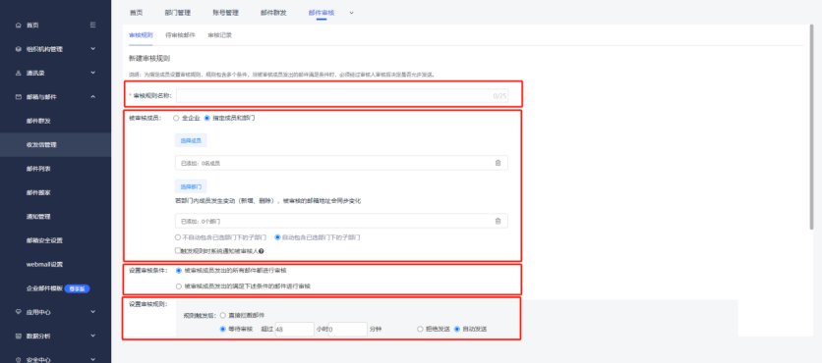Expand the 通讯录 sidebar menu chevron
This screenshot has height=363, width=822.
[x=92, y=74]
